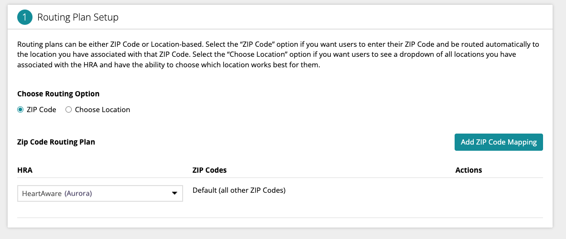The height and width of the screenshot is (239, 566).
Task: Select the Choose Location radio button
Action: [x=68, y=110]
